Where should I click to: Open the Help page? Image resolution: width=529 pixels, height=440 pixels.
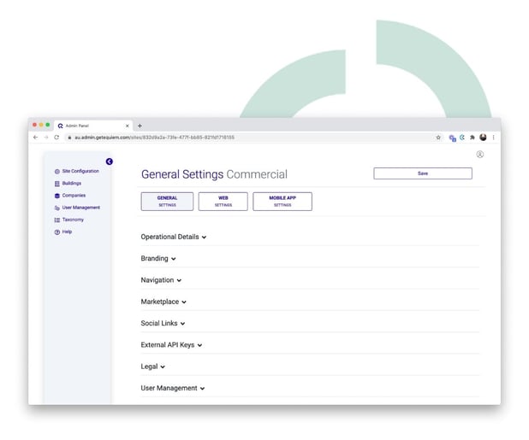67,232
